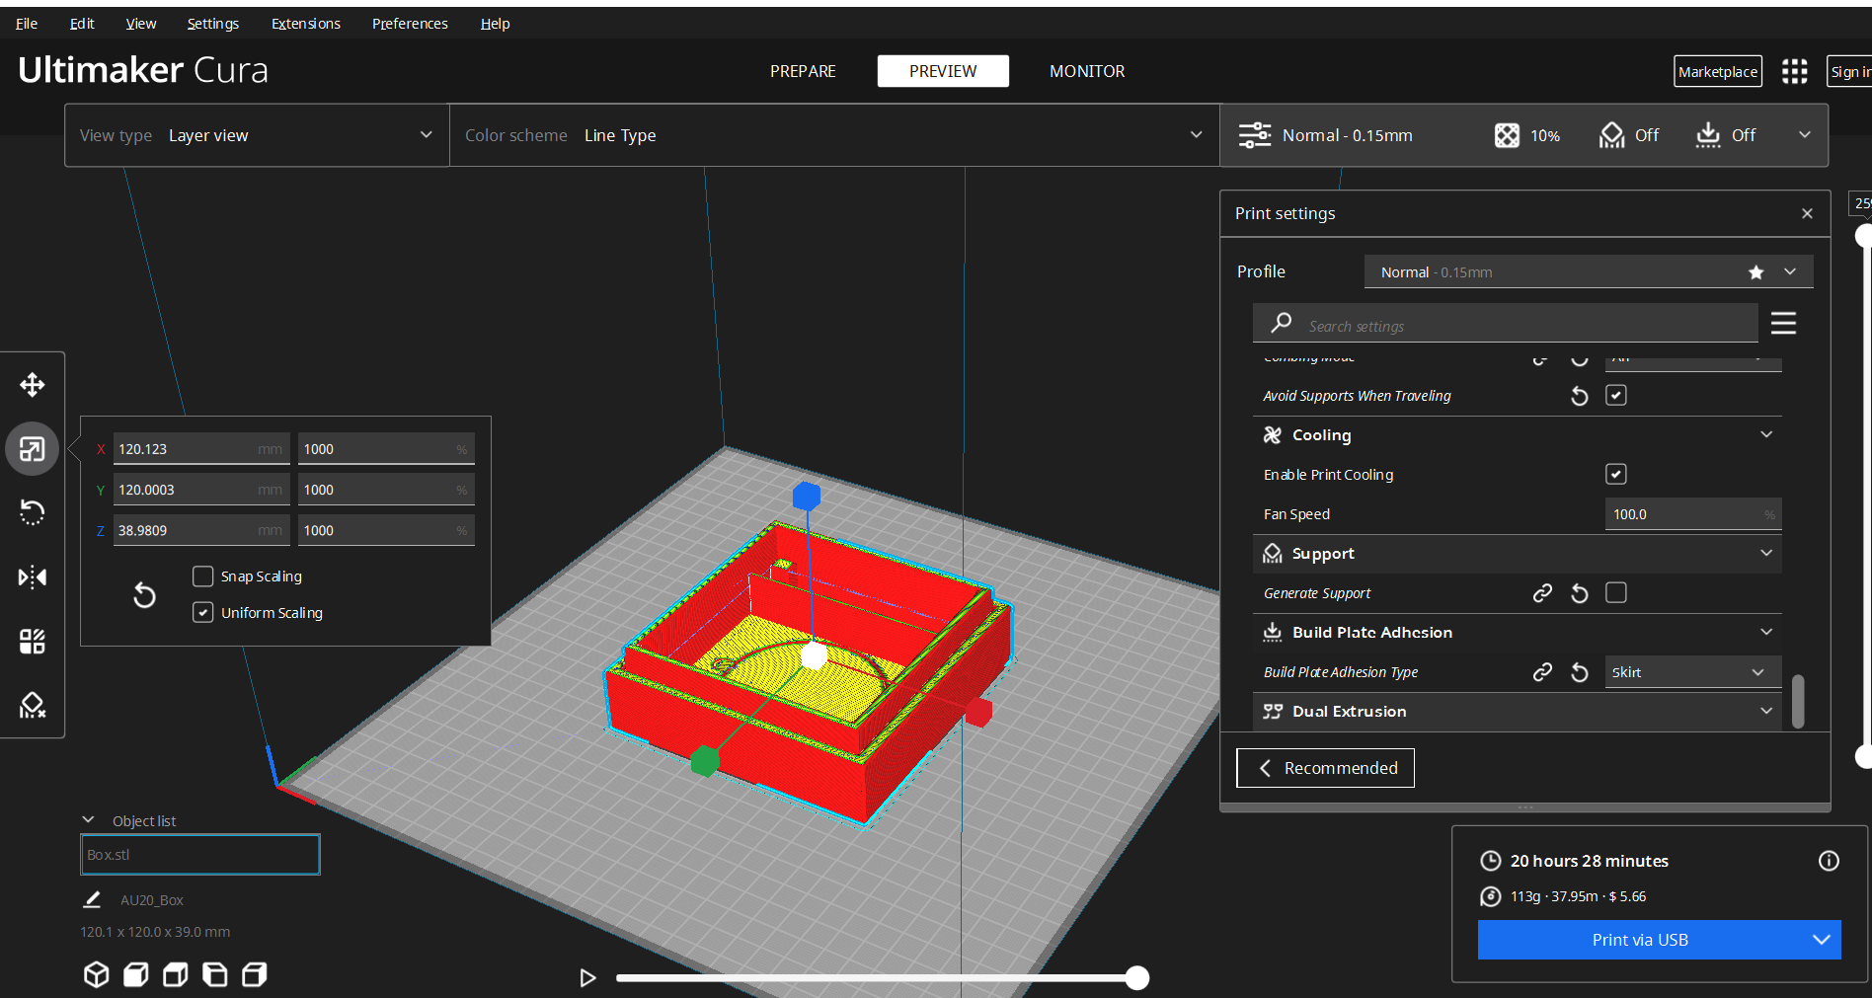The width and height of the screenshot is (1872, 998).
Task: Focus the Search settings field
Action: click(1506, 324)
